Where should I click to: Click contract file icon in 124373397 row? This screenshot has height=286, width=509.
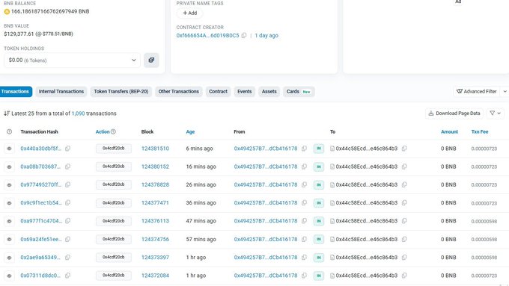click(x=332, y=258)
